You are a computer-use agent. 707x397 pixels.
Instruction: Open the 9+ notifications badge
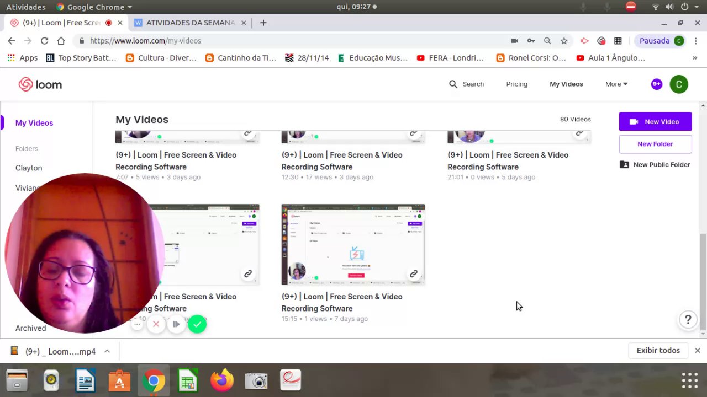[x=656, y=84]
